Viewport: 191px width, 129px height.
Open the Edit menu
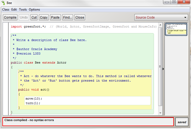pos(14,10)
